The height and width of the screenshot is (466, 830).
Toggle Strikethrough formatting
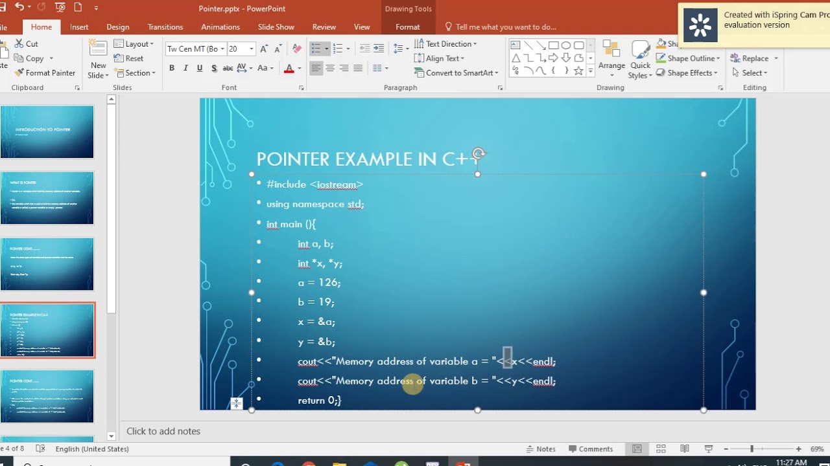(x=228, y=68)
